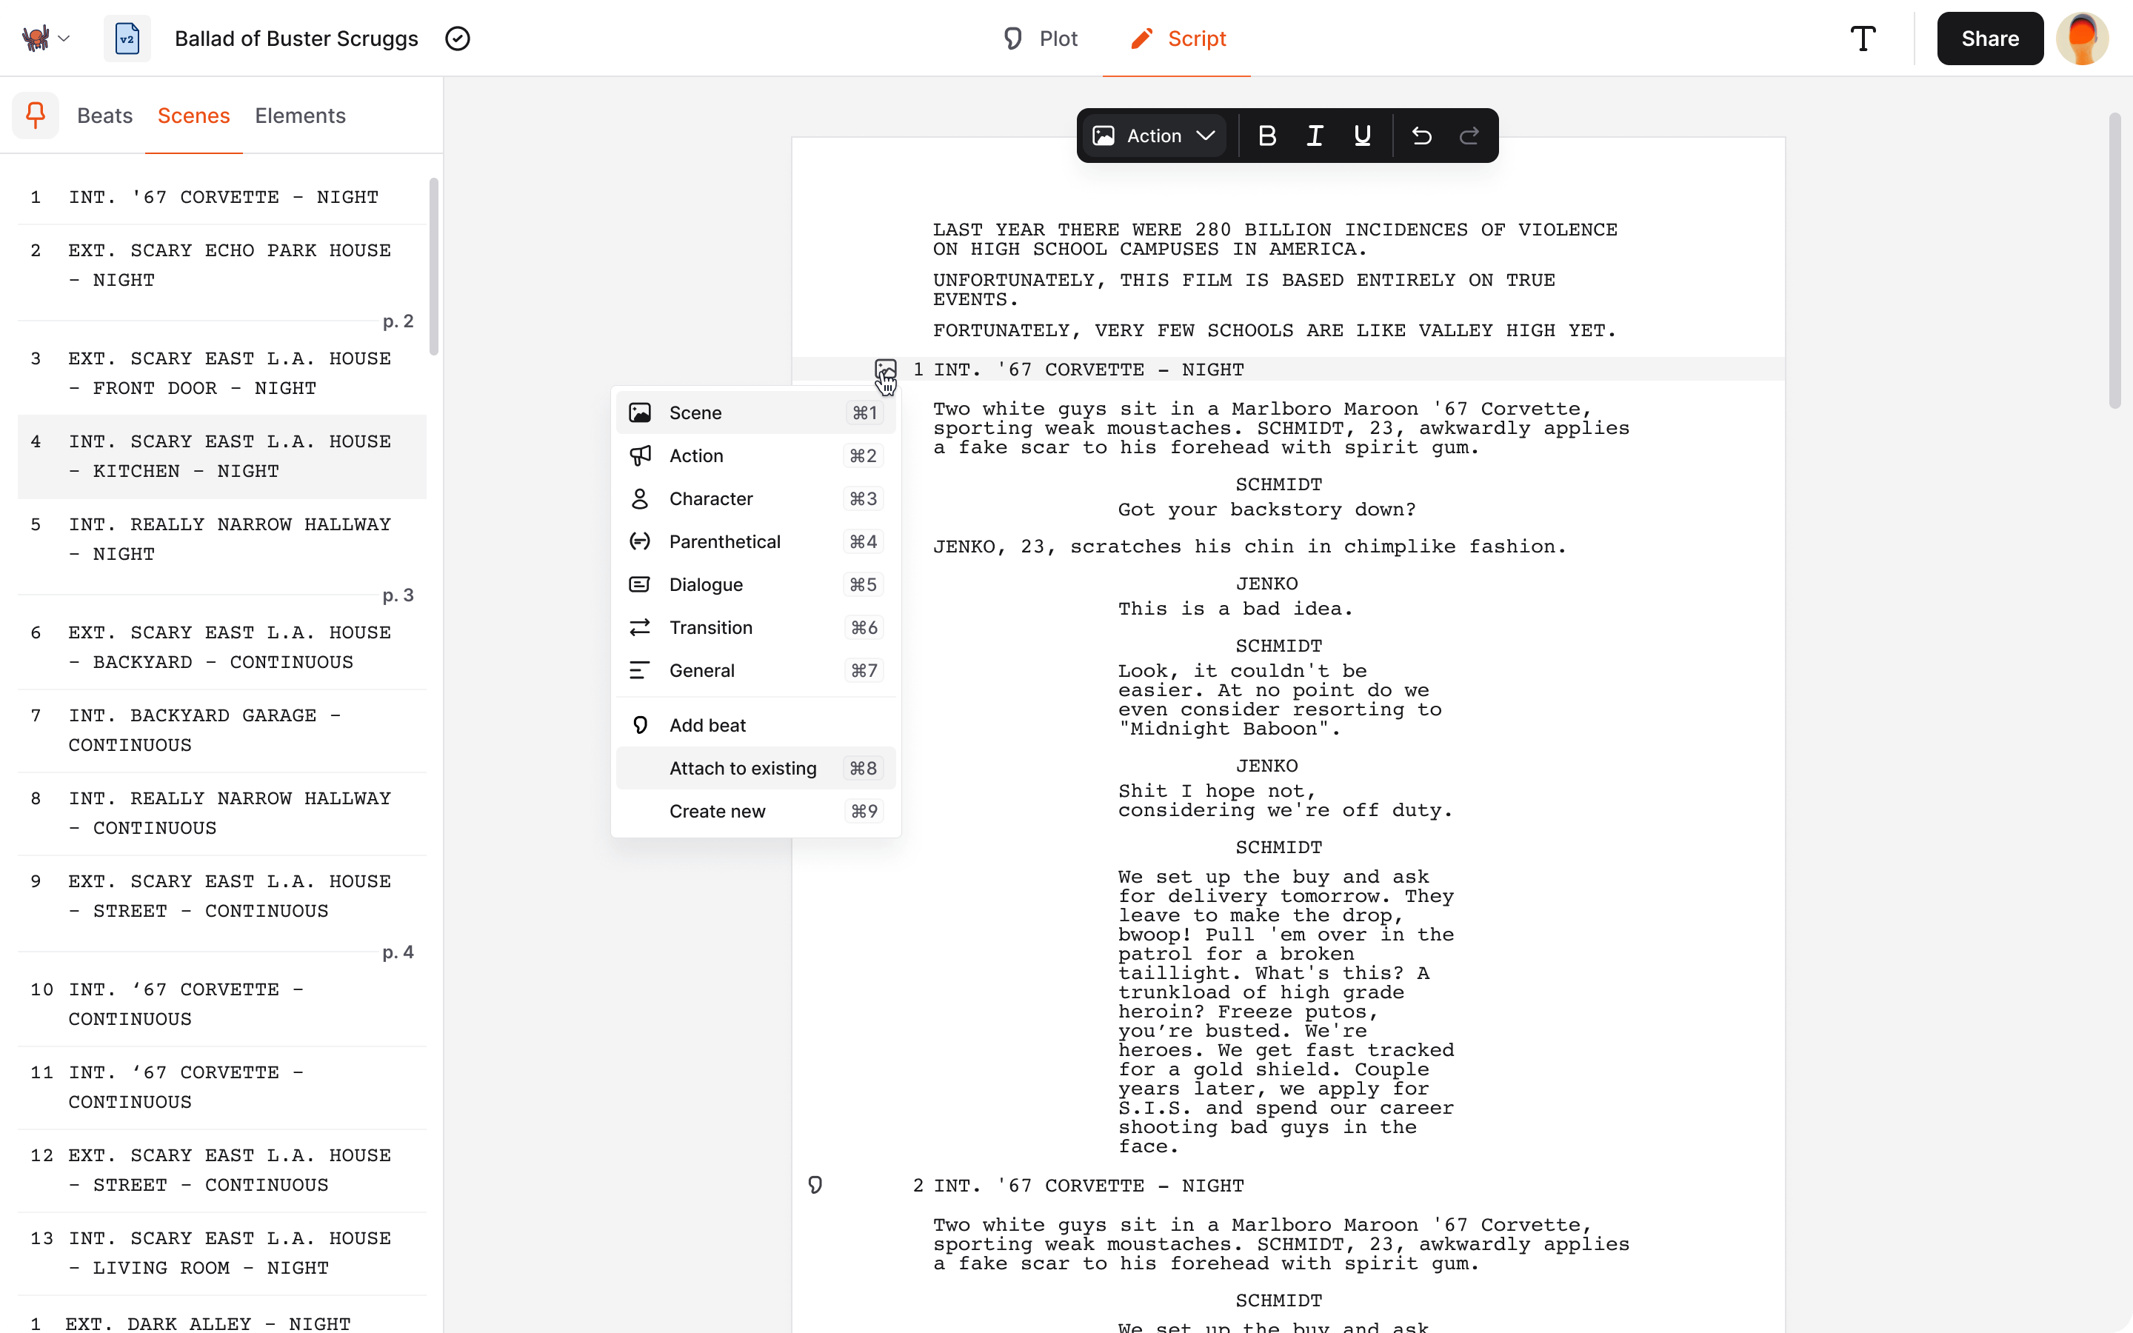Screen dimensions: 2133x1333
Task: Choose Scene in the element menu
Action: coord(755,412)
